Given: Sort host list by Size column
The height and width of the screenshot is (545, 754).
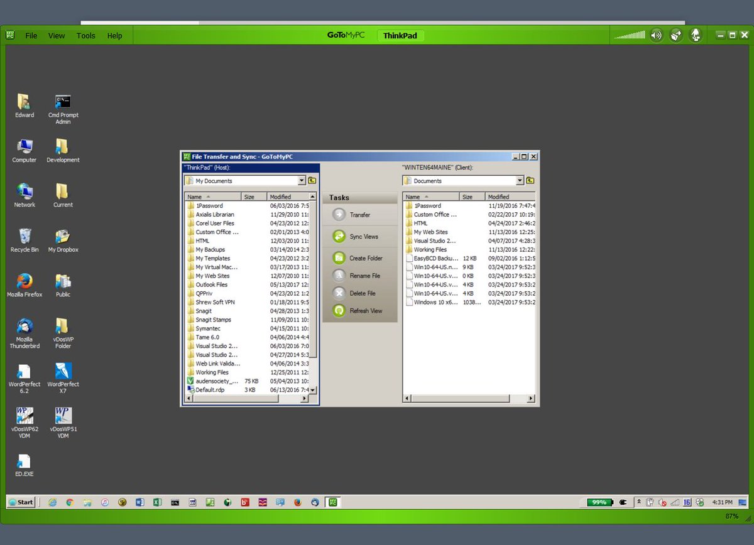Looking at the screenshot, I should coord(254,197).
